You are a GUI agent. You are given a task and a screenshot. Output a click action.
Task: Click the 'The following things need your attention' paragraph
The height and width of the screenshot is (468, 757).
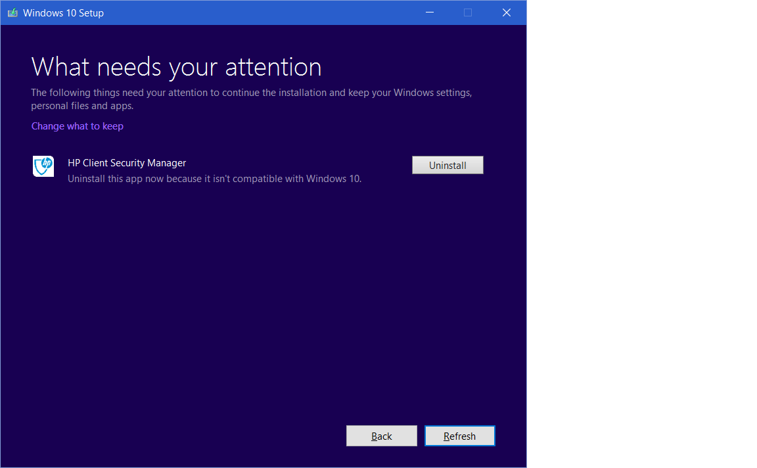(252, 99)
